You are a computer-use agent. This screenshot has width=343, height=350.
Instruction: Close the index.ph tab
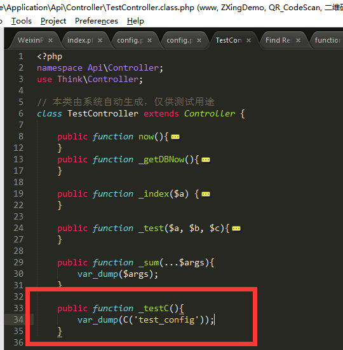click(x=100, y=40)
